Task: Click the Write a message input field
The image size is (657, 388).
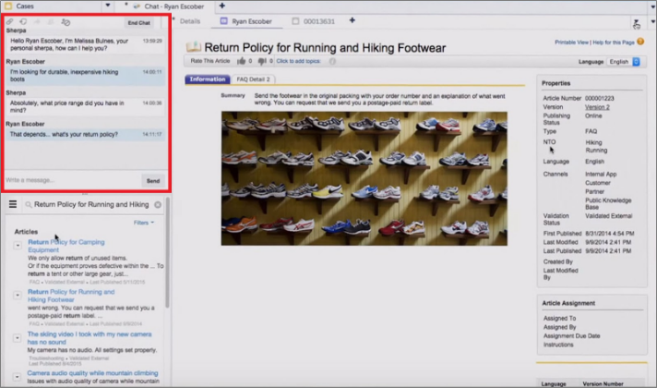Action: (73, 180)
